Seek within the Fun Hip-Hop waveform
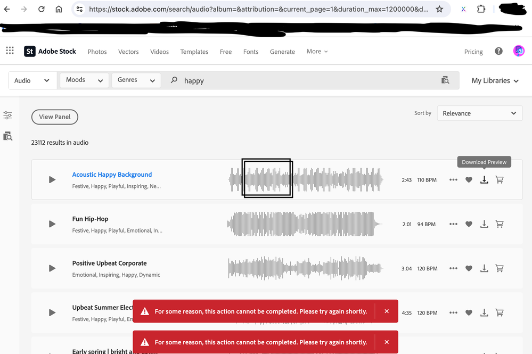 305,224
